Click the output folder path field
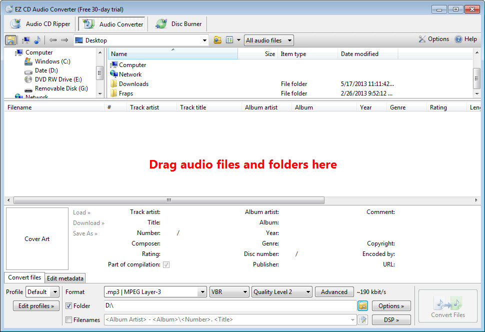 pyautogui.click(x=230, y=305)
